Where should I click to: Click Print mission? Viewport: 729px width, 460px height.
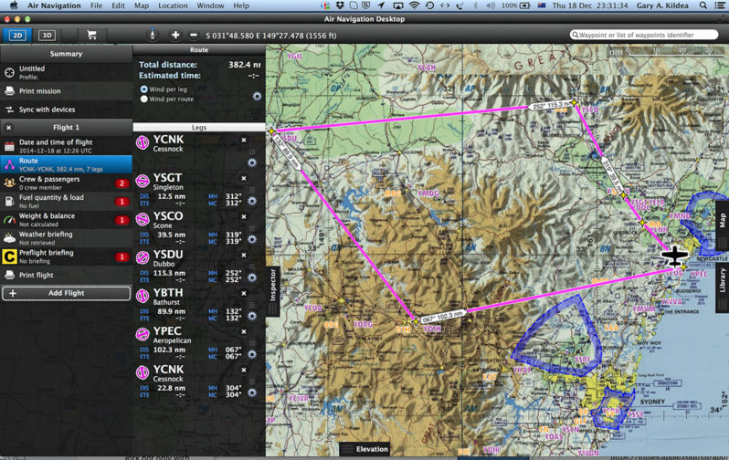tap(66, 91)
